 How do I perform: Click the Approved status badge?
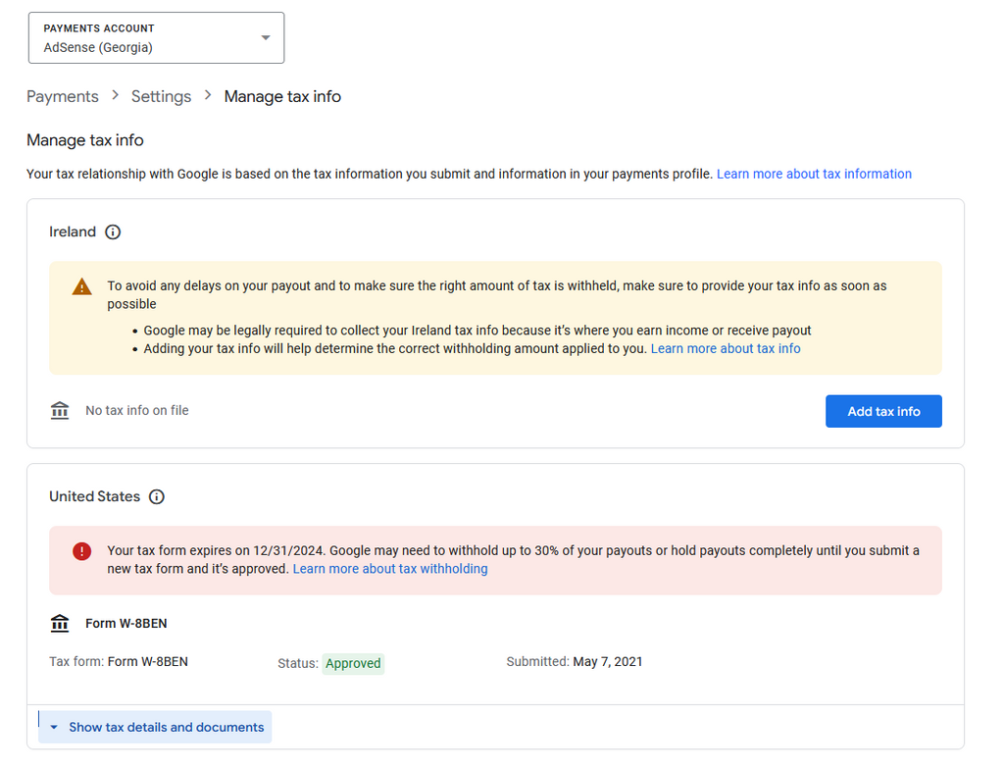[353, 663]
